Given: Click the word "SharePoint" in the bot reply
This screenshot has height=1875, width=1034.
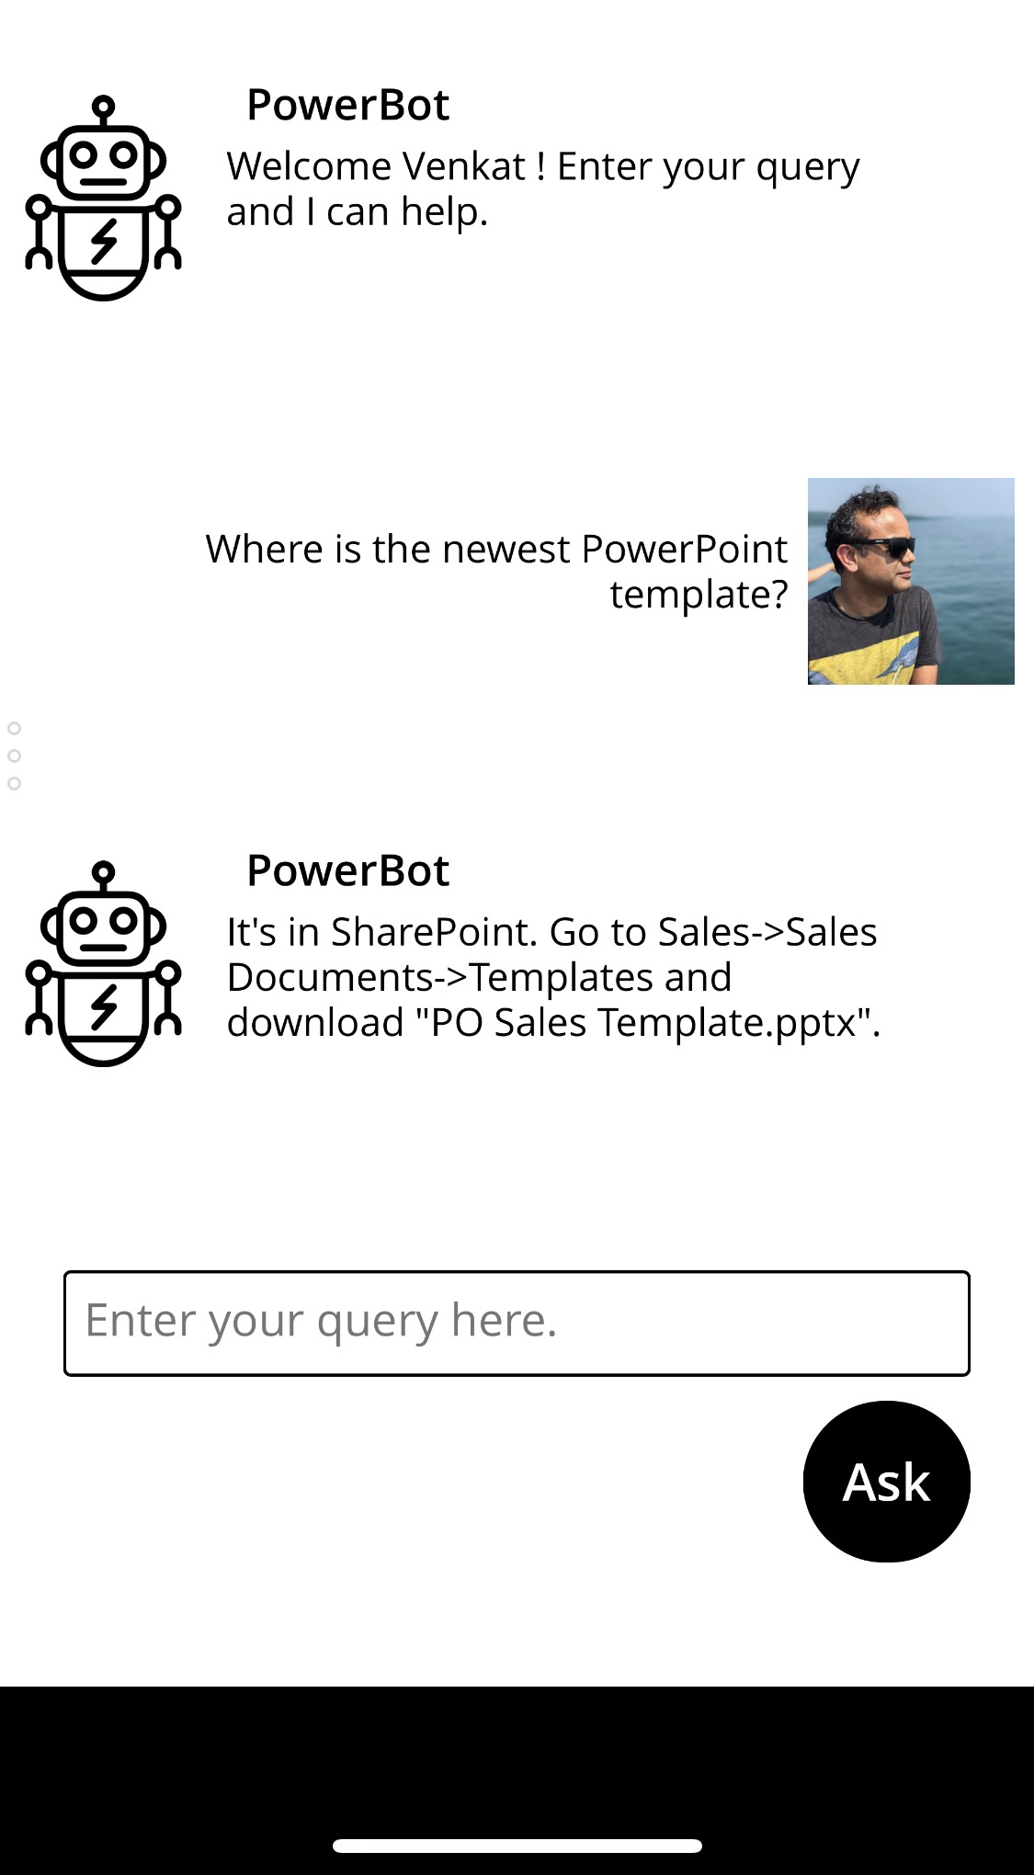Looking at the screenshot, I should coord(434,932).
